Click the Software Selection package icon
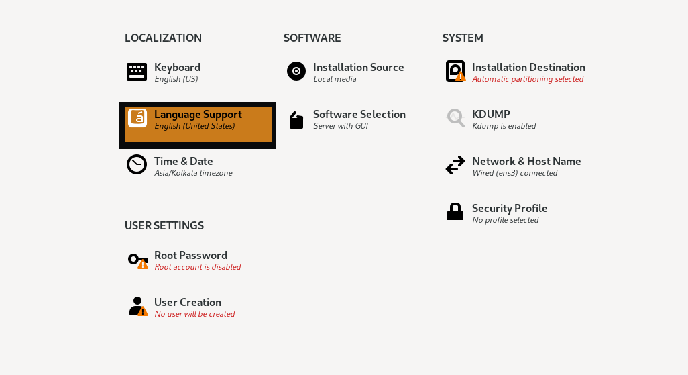 296,120
